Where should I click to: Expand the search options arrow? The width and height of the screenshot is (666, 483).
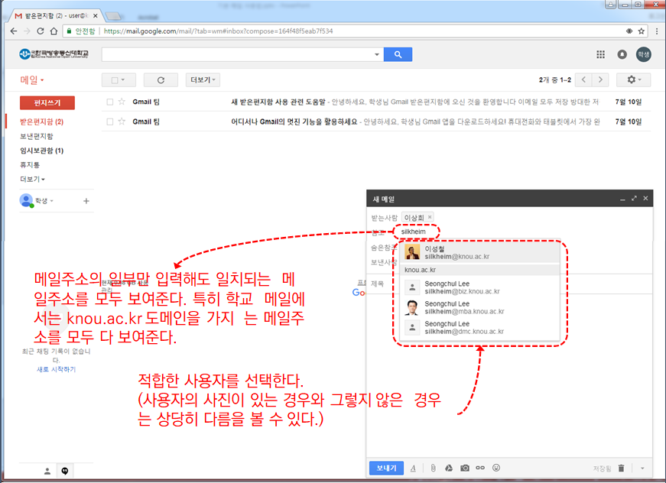[x=377, y=54]
